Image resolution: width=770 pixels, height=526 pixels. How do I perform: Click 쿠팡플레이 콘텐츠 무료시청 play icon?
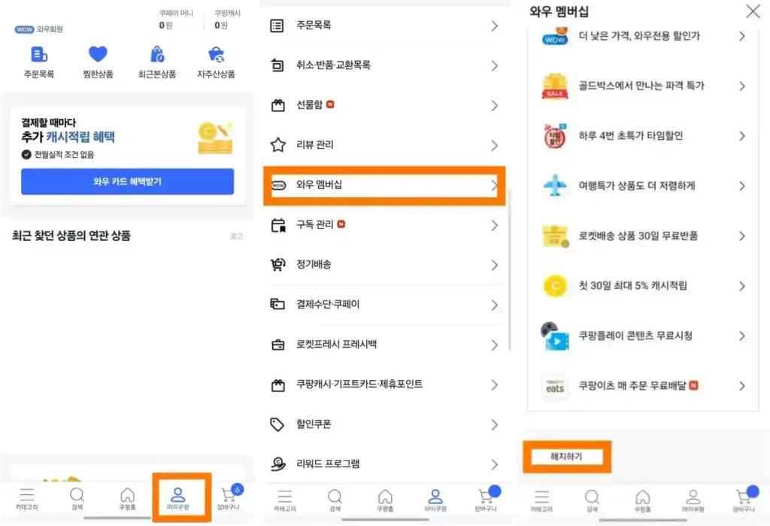point(555,336)
